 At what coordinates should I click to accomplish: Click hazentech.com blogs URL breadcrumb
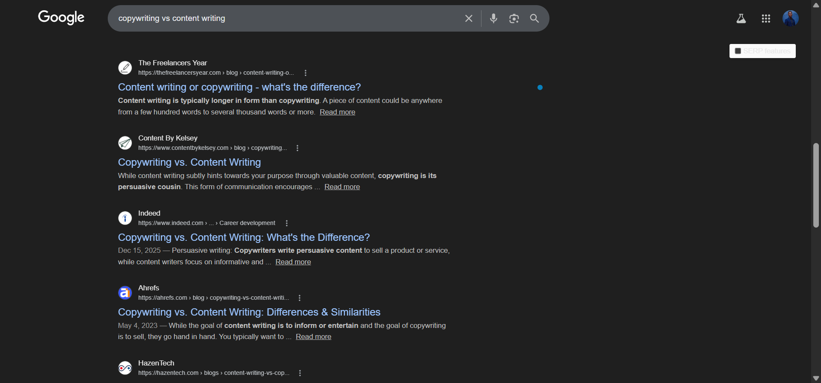(x=214, y=373)
